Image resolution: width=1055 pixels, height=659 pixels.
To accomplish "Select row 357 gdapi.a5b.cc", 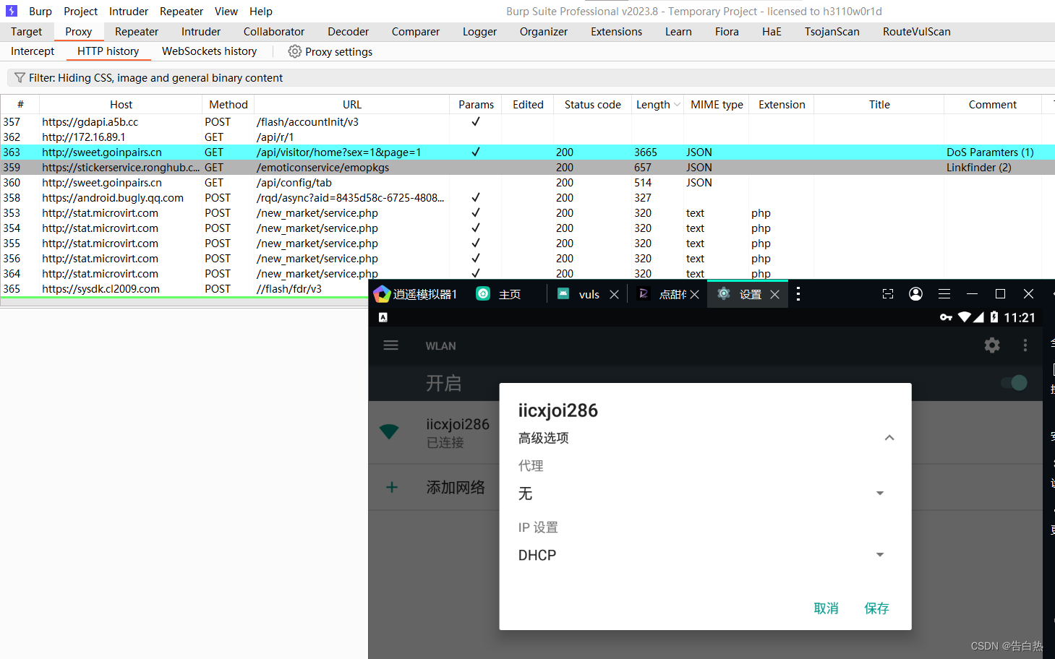I will 528,122.
